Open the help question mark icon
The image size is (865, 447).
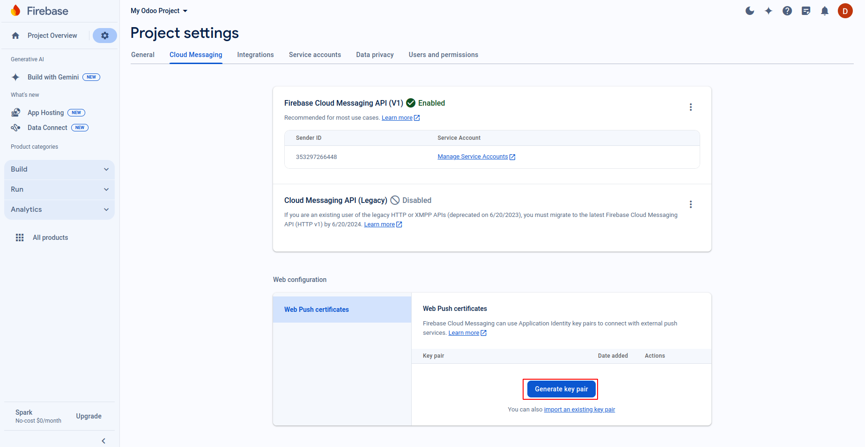point(787,11)
